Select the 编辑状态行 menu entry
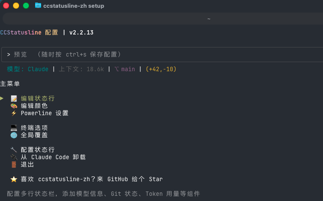The image size is (323, 201). click(38, 98)
